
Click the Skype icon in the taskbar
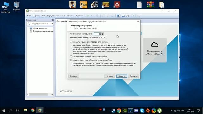[142, 111]
